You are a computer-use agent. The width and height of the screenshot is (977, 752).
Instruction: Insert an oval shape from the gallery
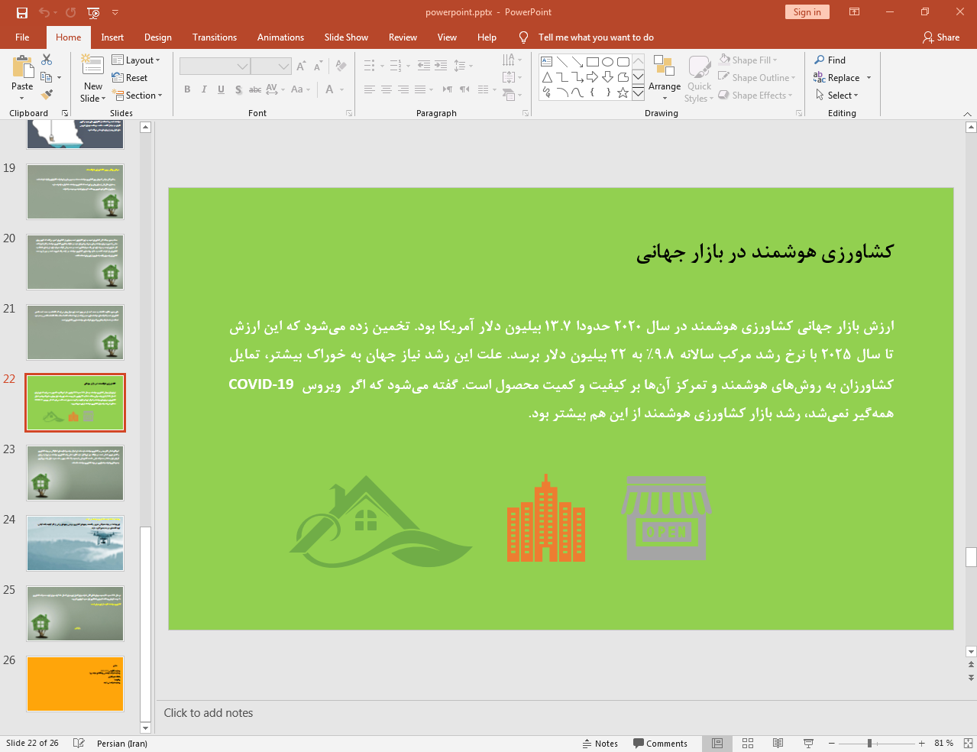(x=608, y=62)
